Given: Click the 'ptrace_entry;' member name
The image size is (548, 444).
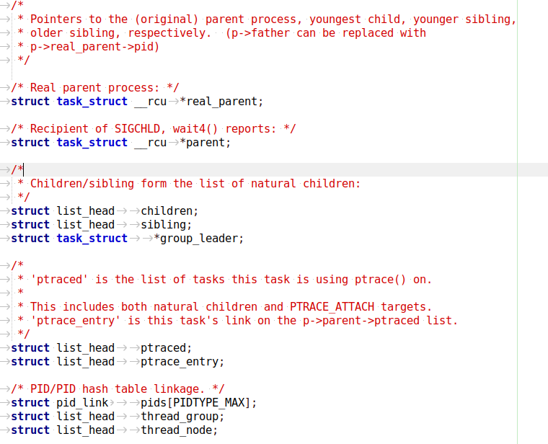Looking at the screenshot, I should [182, 362].
